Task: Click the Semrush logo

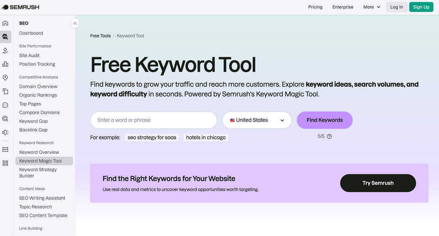Action: click(x=21, y=7)
